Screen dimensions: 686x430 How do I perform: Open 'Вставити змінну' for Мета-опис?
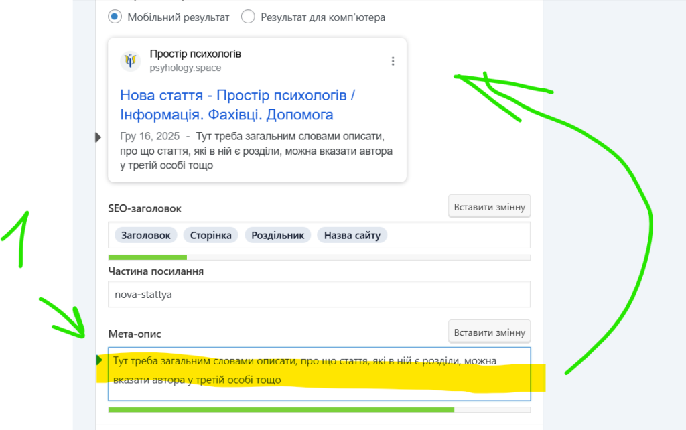pos(489,332)
